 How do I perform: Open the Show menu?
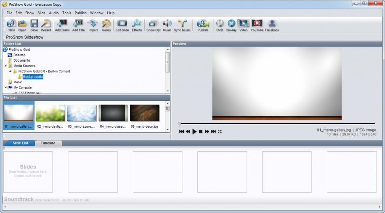coord(30,13)
